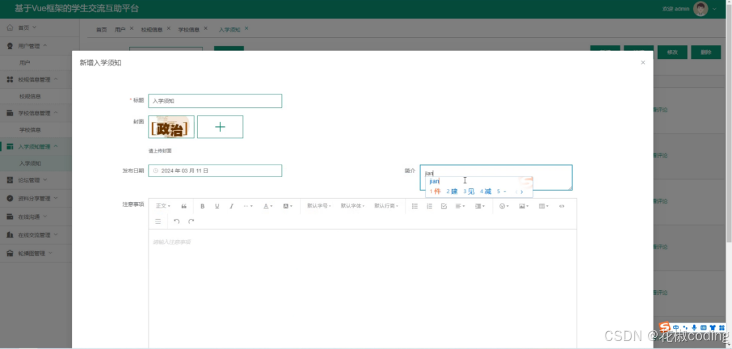Open the indent options dropdown
Image resolution: width=732 pixels, height=349 pixels.
click(479, 206)
